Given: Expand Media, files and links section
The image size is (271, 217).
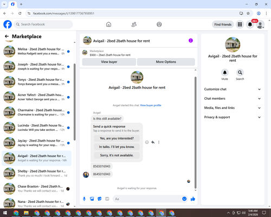Looking at the screenshot, I should pos(233,108).
